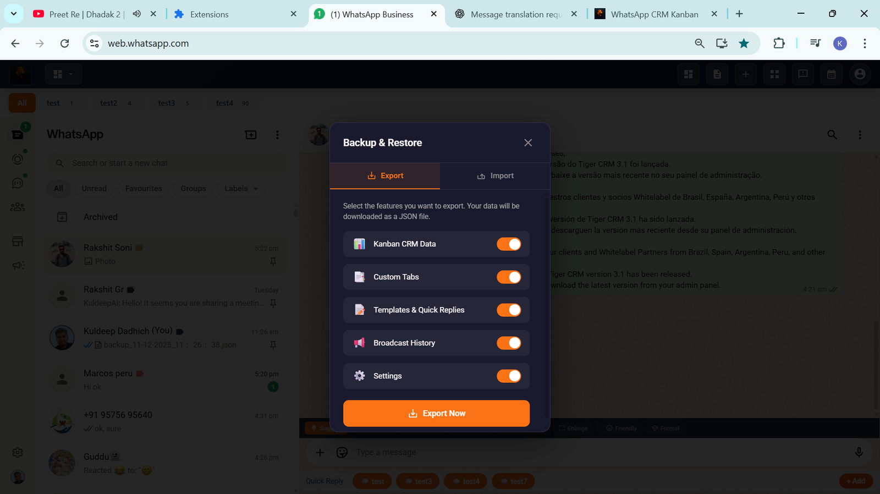The width and height of the screenshot is (880, 494).
Task: Click the attach plus icon in message bar
Action: pyautogui.click(x=320, y=452)
